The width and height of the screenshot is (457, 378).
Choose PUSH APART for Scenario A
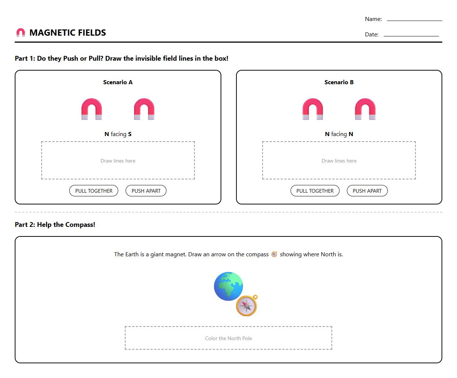[x=146, y=190]
